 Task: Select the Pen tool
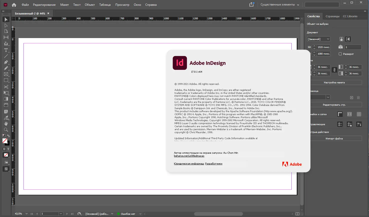point(6,62)
